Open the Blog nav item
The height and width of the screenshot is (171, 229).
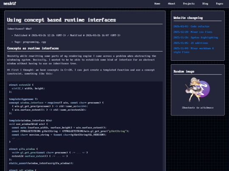coord(205,4)
